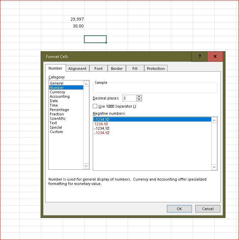The image size is (239, 240).
Task: Click the Cancel button
Action: coord(208,209)
